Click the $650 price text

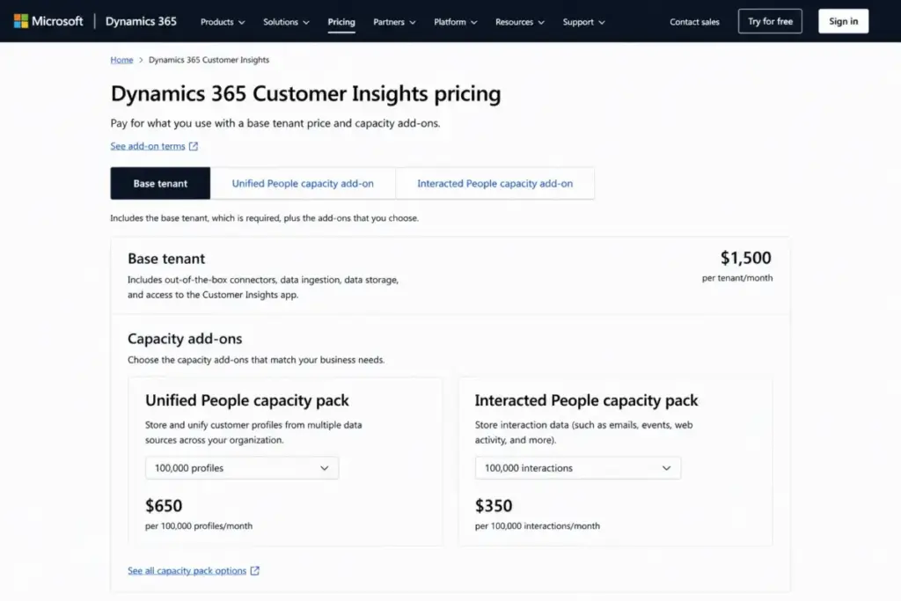pos(164,506)
